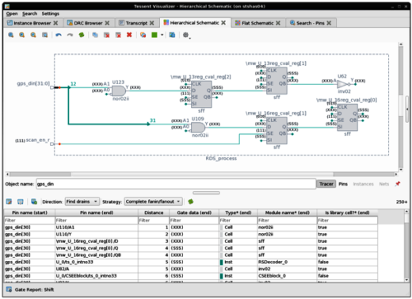Close the DRC Browser tab
412x299 pixels.
tap(107, 23)
